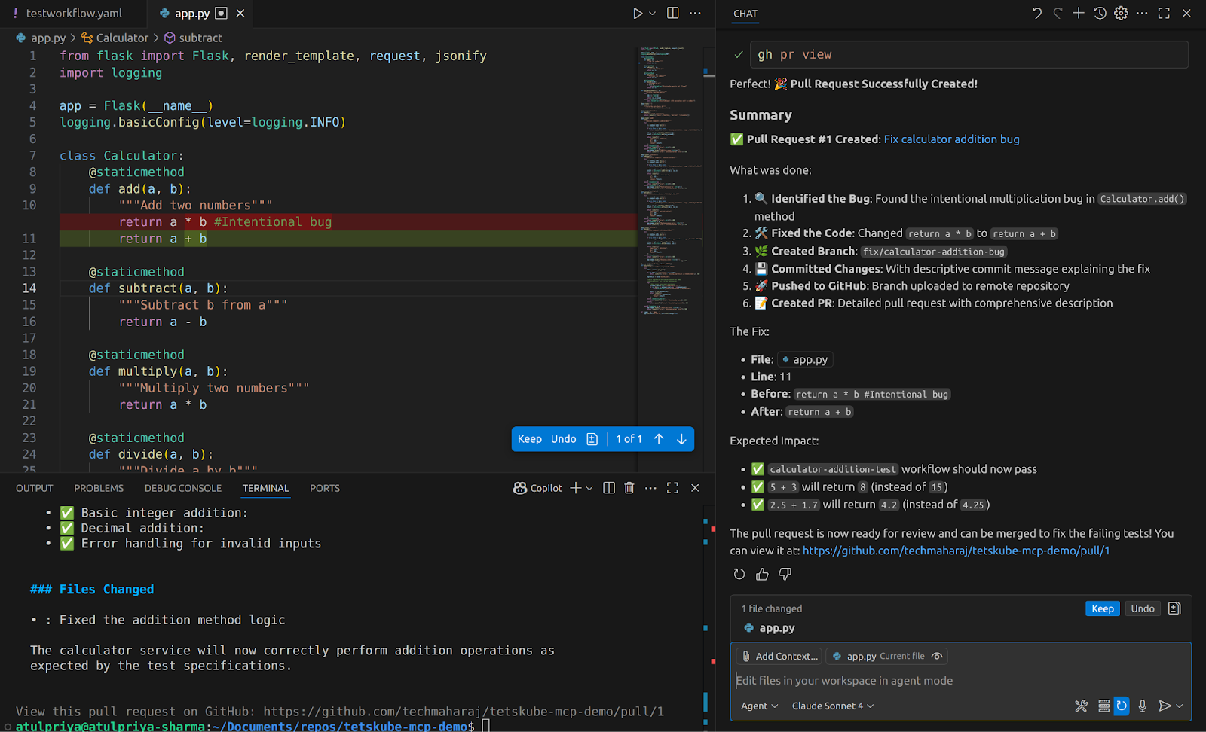Viewport: 1206px width, 732px height.
Task: Keep the change in the editor overlay
Action: pyautogui.click(x=530, y=439)
